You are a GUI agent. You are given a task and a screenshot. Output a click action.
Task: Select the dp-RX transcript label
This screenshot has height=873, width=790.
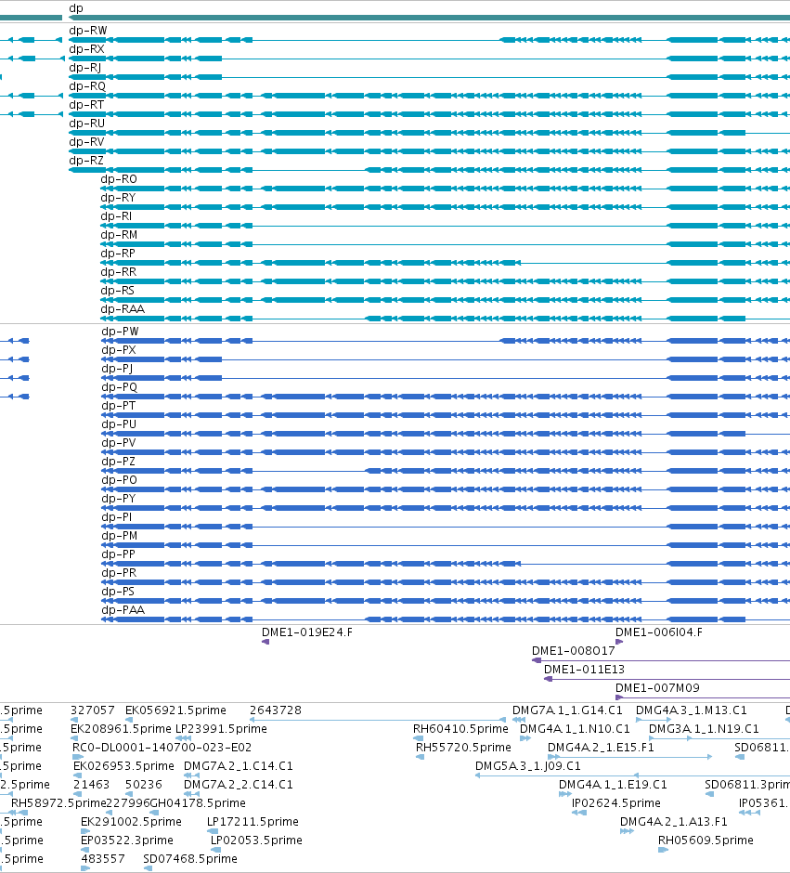[86, 49]
